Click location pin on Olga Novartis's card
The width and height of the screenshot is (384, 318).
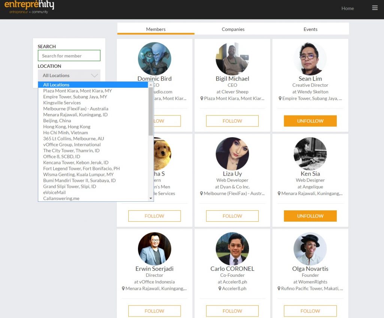279,289
